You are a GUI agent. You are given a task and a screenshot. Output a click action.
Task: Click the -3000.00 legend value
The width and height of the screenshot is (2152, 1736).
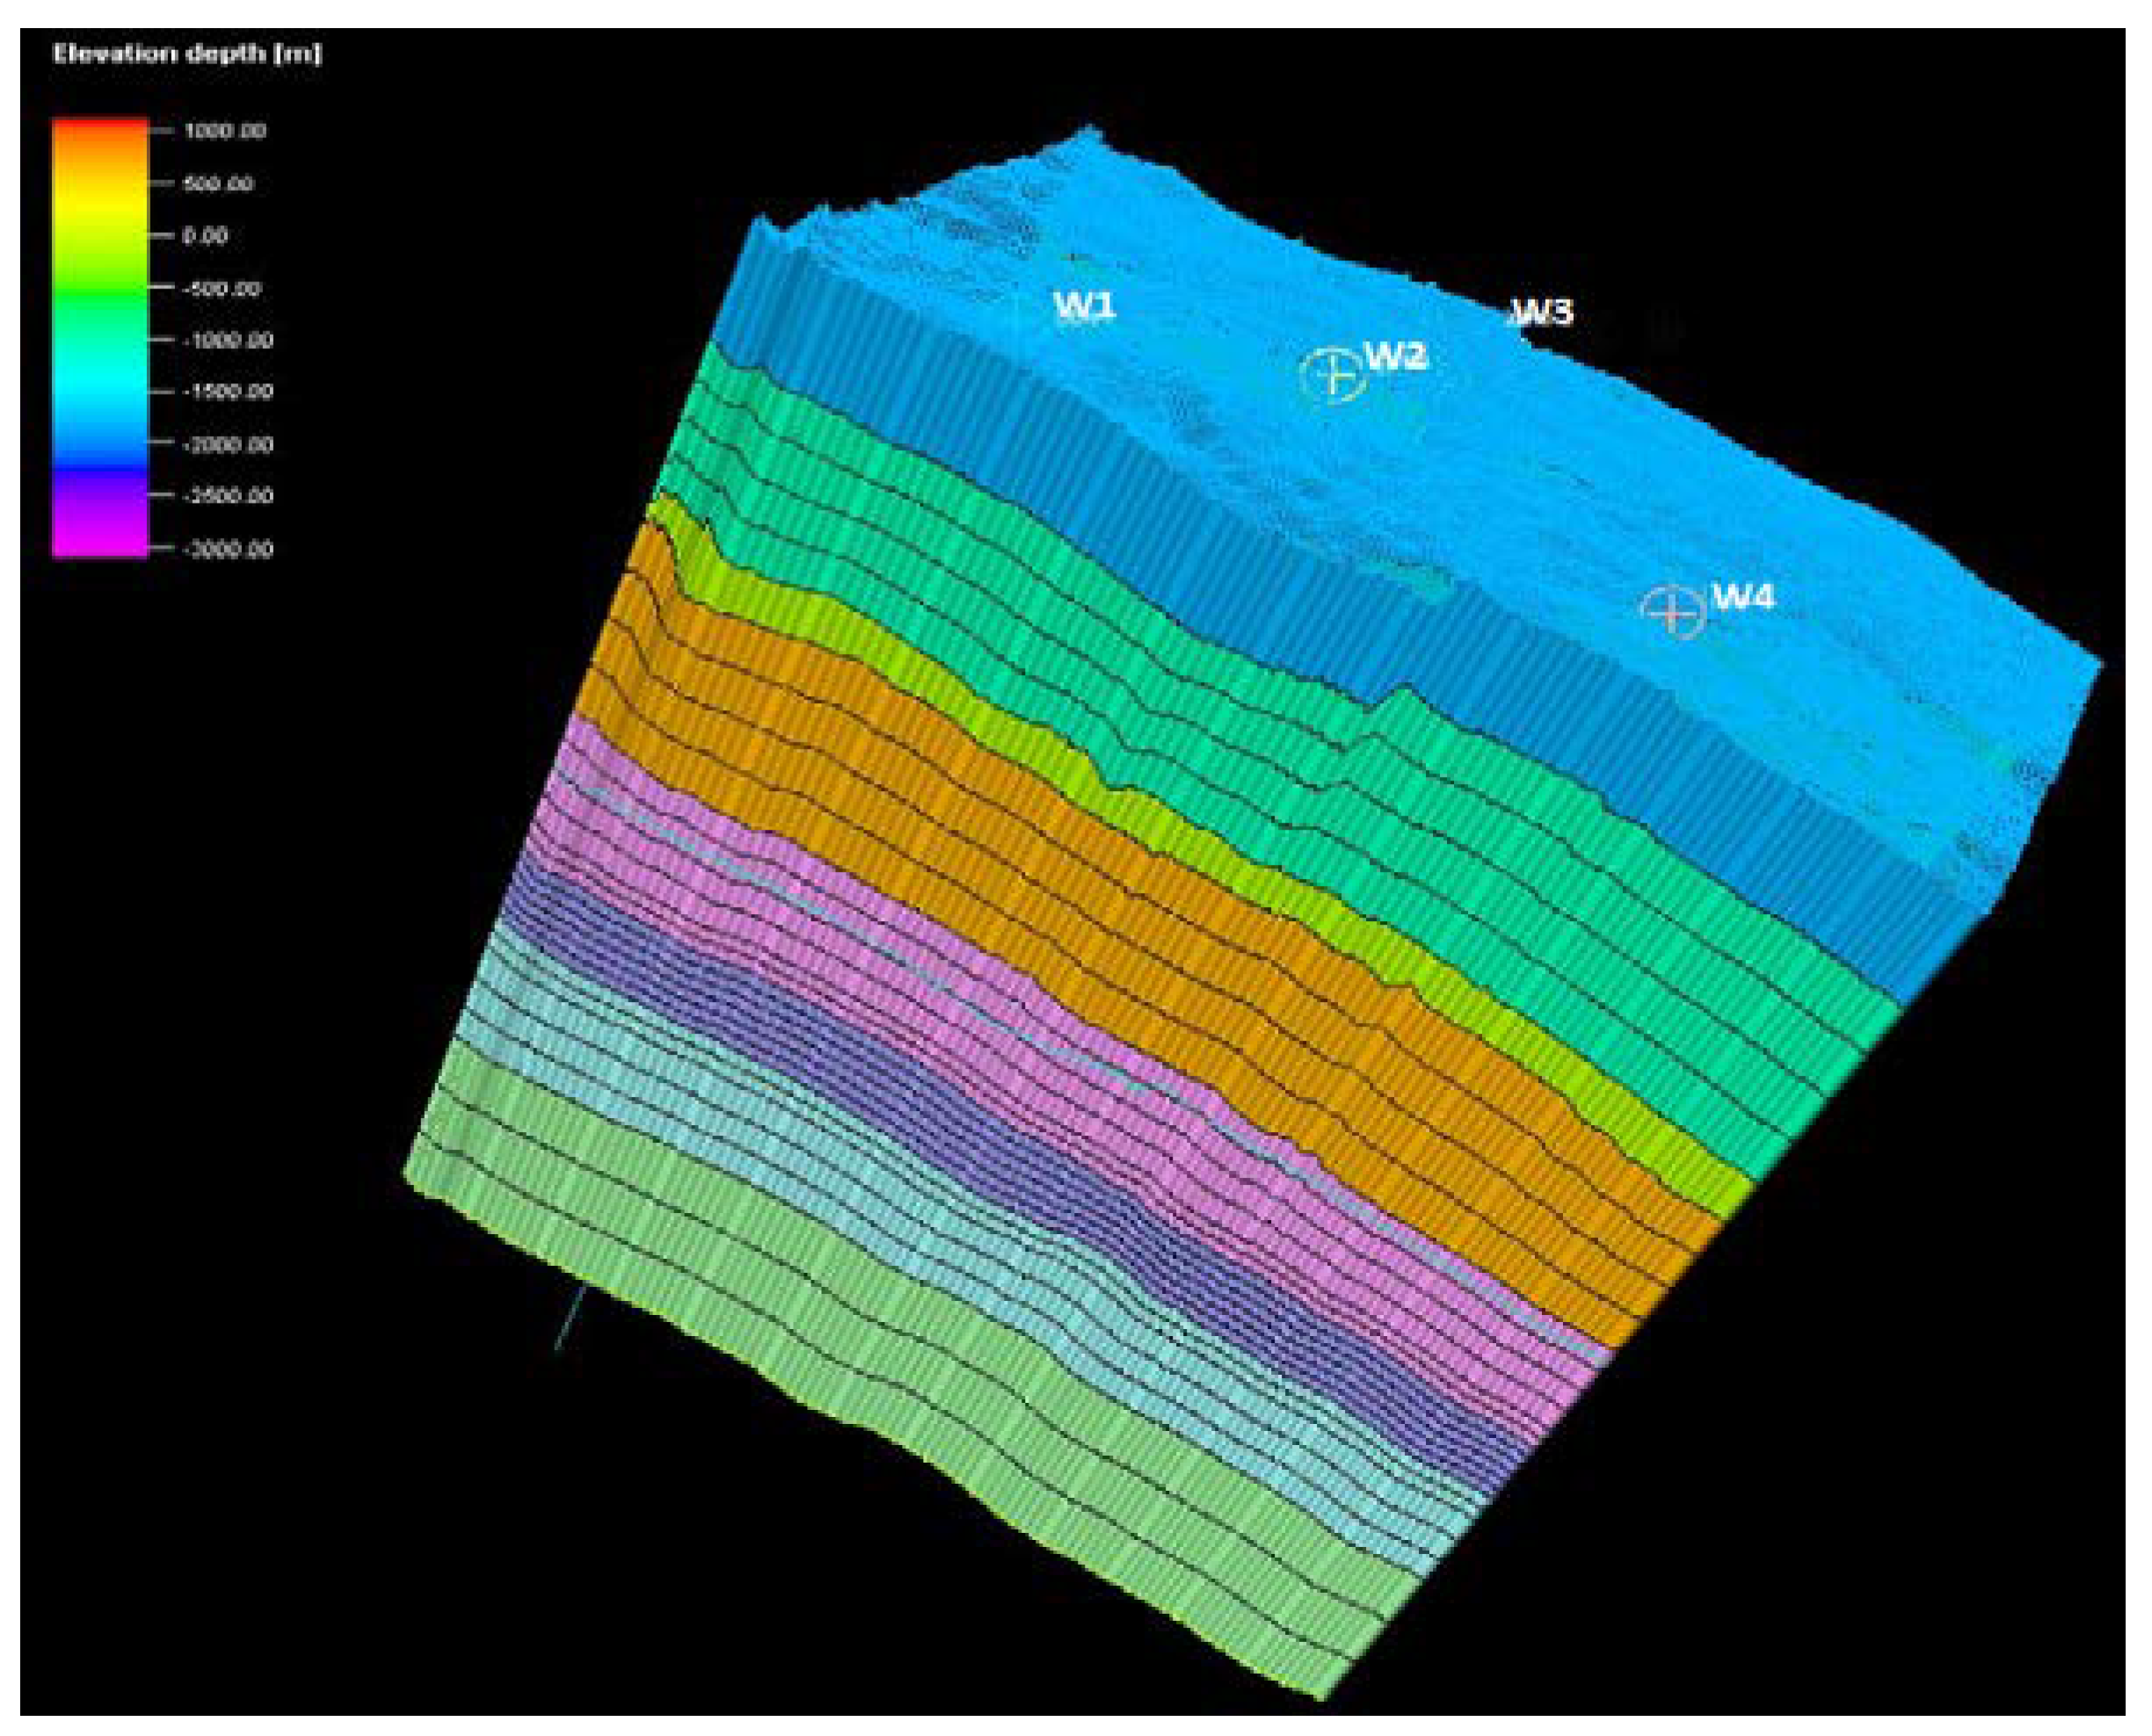(229, 549)
